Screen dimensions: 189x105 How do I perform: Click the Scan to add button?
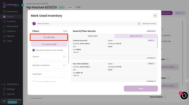click(x=49, y=44)
